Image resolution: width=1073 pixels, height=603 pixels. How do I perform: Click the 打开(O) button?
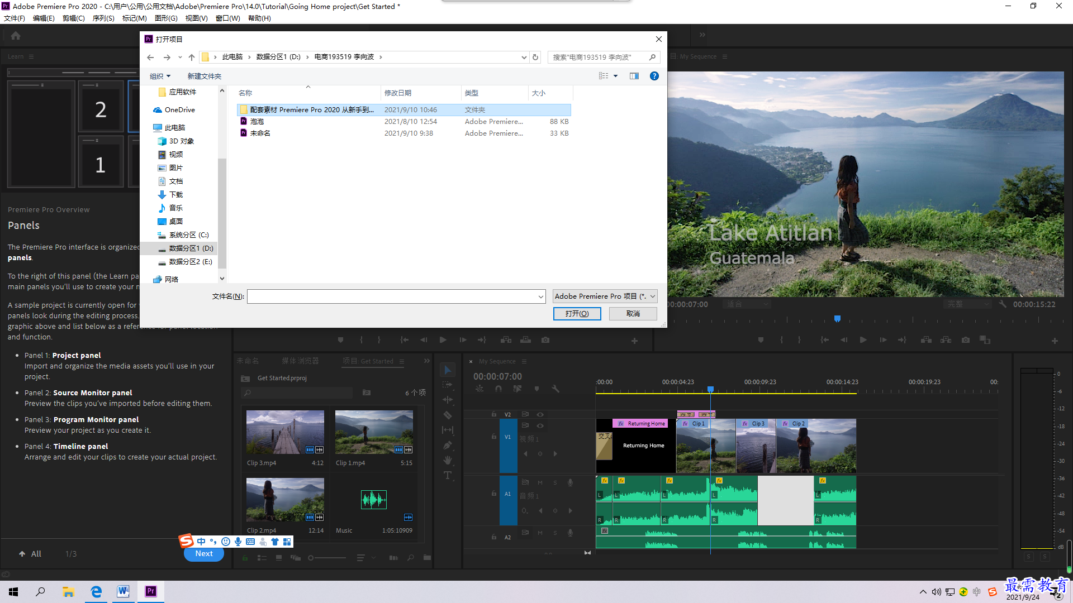577,314
